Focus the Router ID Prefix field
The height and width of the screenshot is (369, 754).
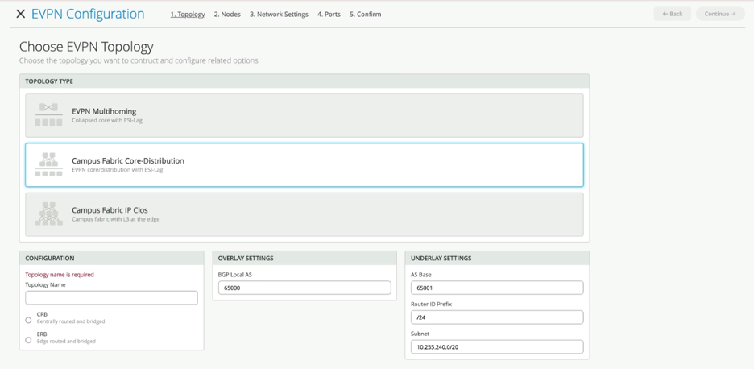[497, 317]
